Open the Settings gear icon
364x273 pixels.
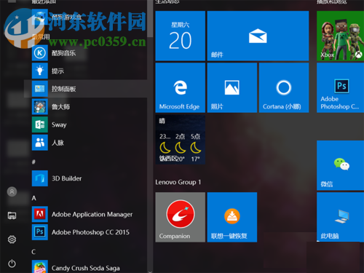point(12,240)
